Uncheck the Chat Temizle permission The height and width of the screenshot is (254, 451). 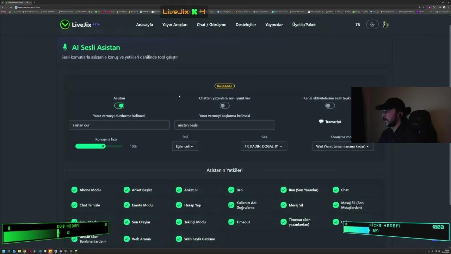click(x=74, y=205)
